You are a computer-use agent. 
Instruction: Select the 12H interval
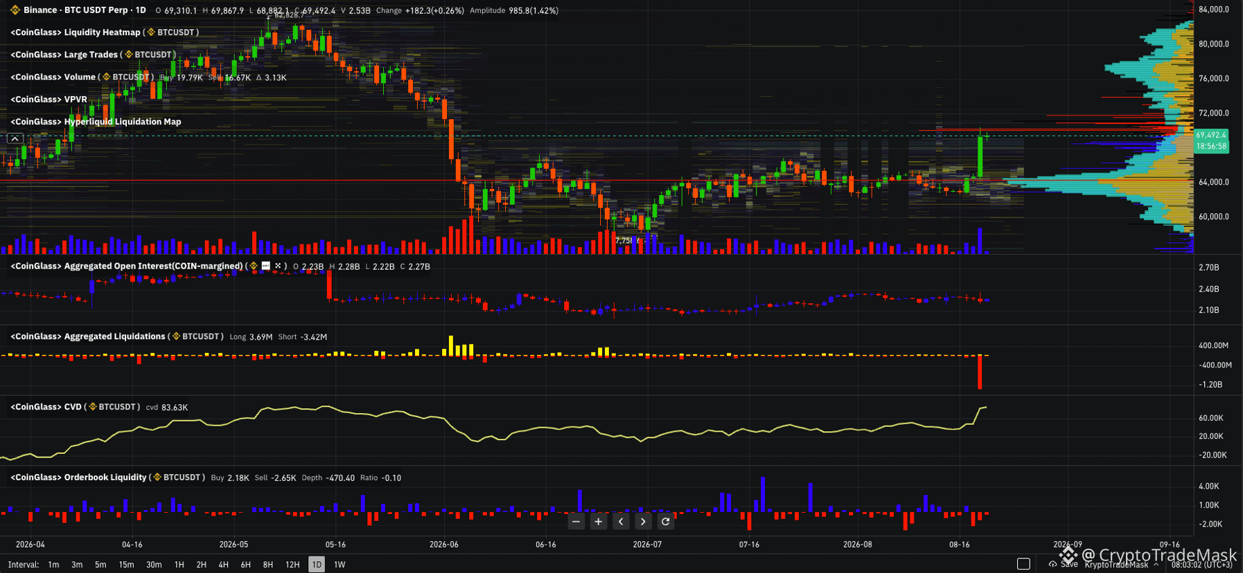click(x=292, y=565)
